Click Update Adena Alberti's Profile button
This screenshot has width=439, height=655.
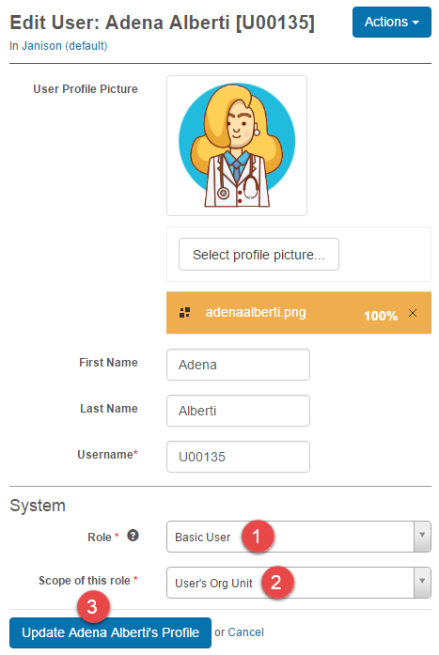(110, 632)
